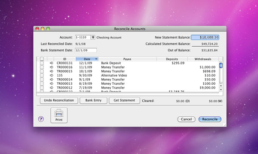
Task: Click the scroll up arrow of the table
Action: point(221,86)
